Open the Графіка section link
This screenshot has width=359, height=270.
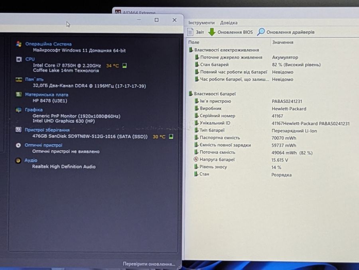coord(34,110)
